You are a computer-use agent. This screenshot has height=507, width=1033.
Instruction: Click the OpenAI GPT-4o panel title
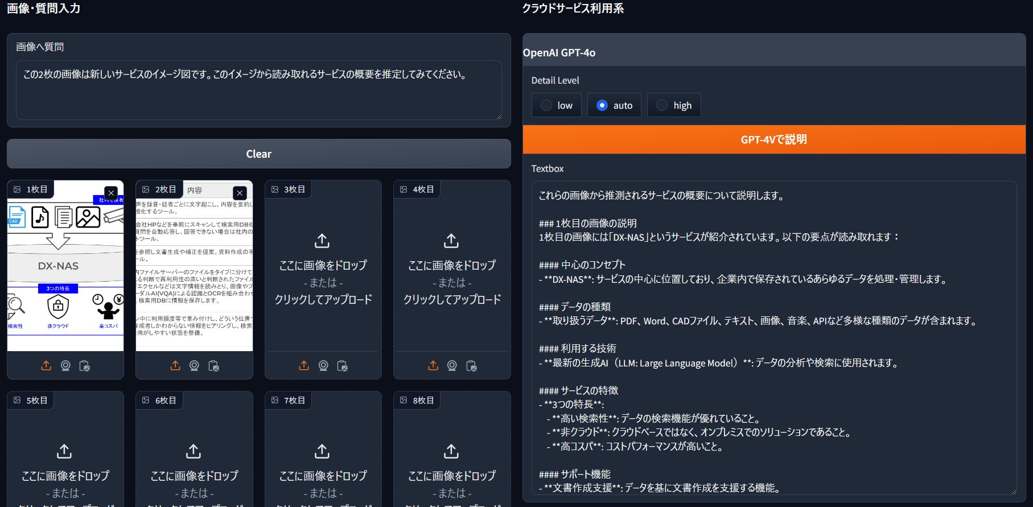[x=559, y=52]
